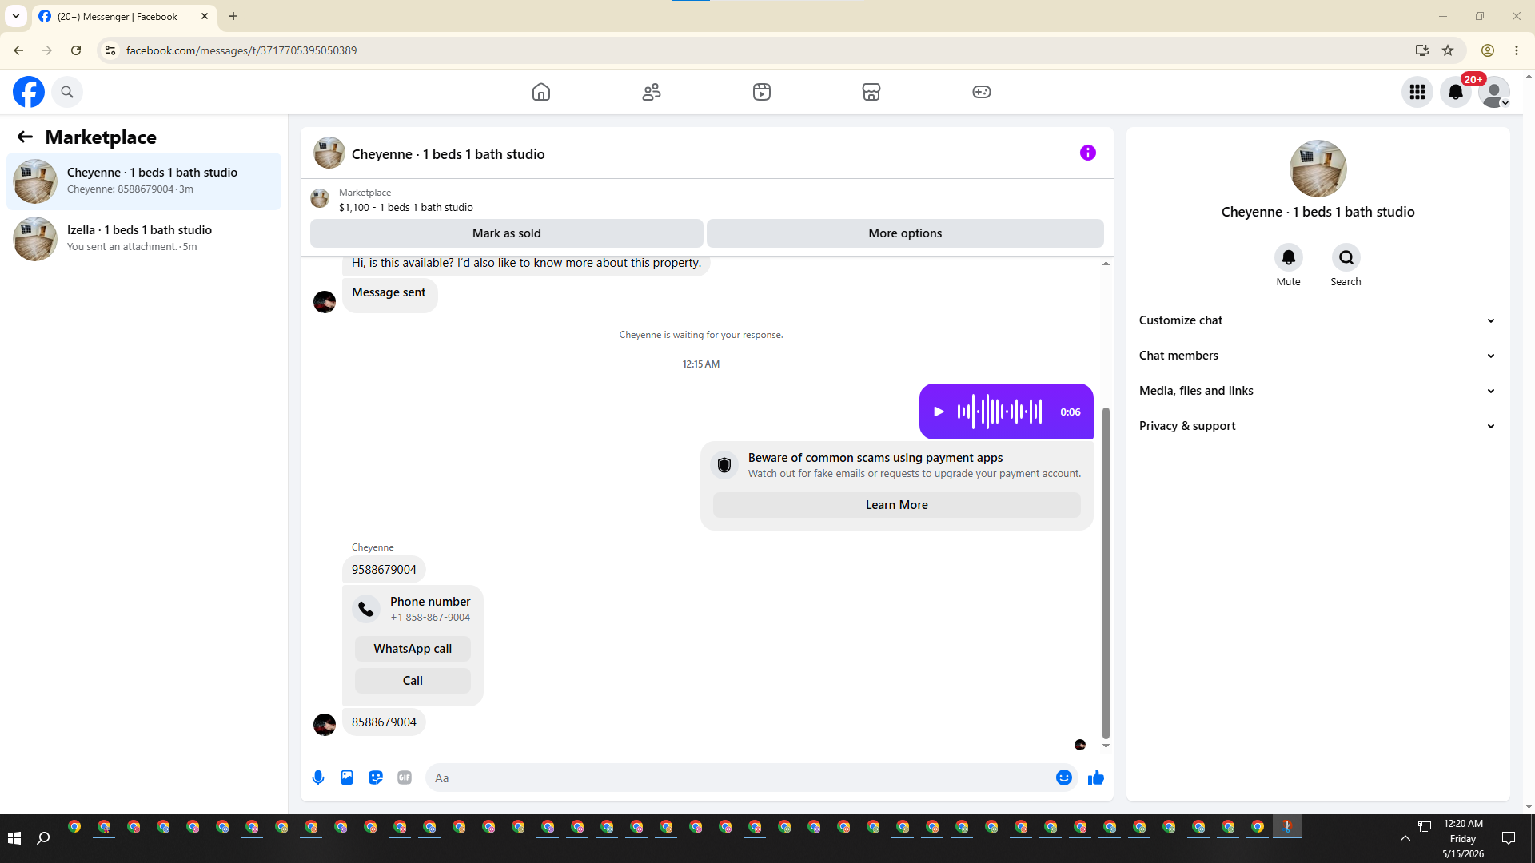Screen dimensions: 1535x863
Task: Click the chat vertical scrollbar
Action: [1106, 574]
